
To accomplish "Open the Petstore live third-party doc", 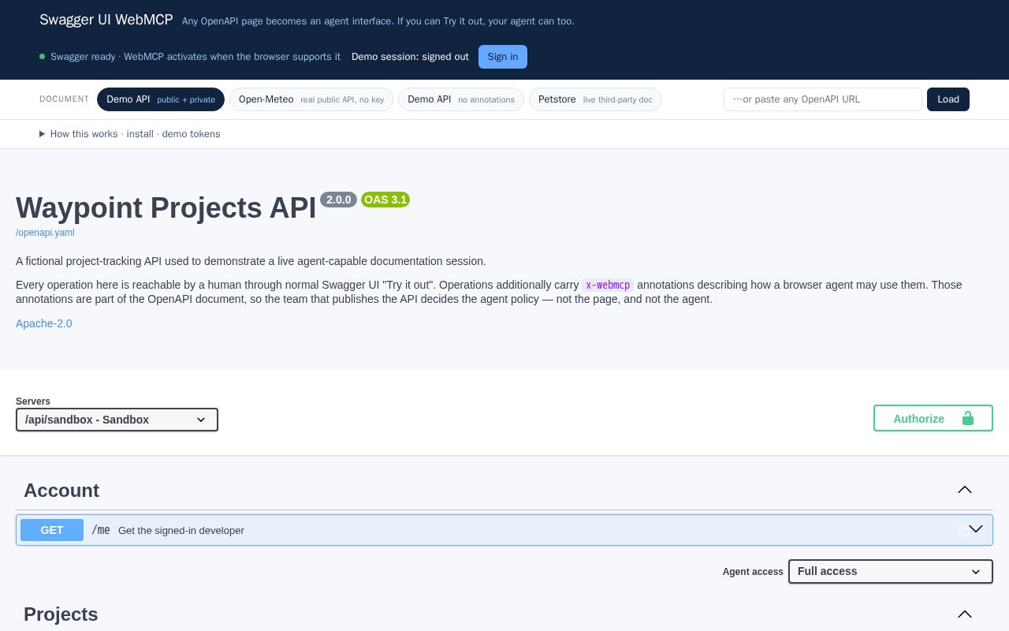I will tap(595, 99).
